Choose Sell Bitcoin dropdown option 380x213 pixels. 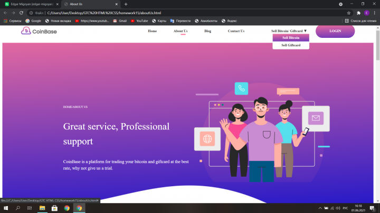tap(291, 38)
